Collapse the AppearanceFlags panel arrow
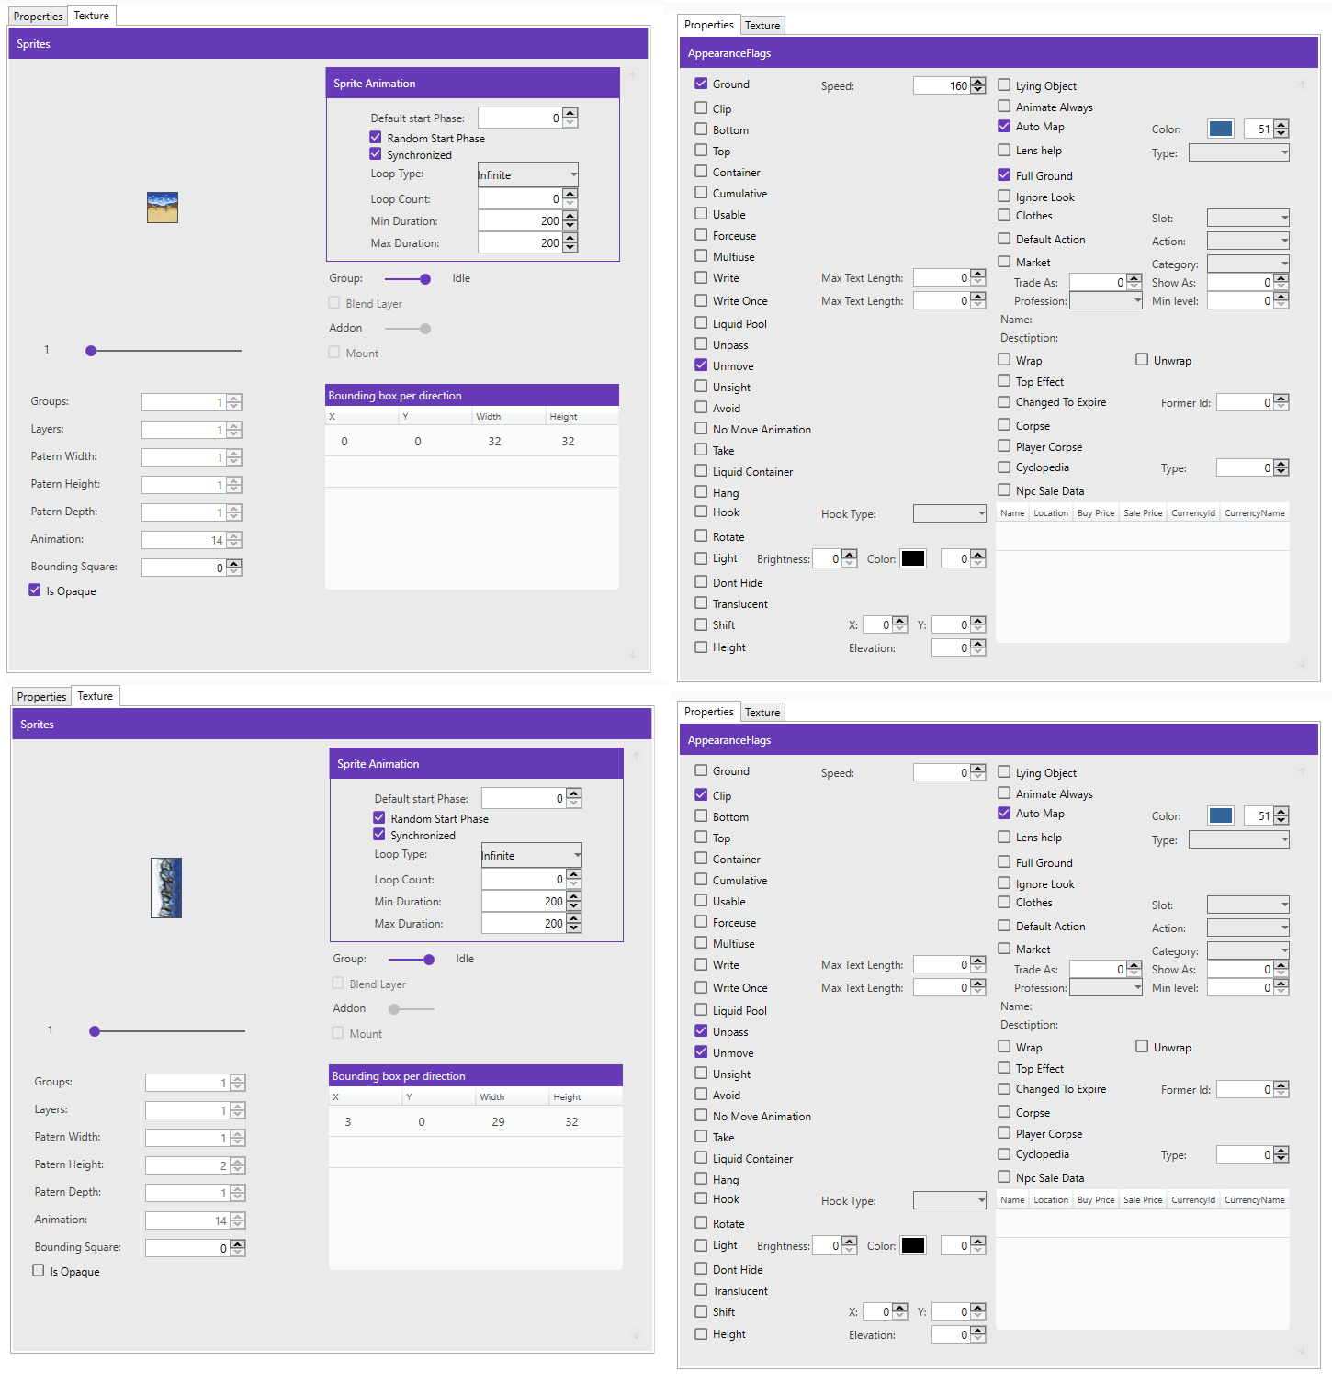 point(1303,84)
